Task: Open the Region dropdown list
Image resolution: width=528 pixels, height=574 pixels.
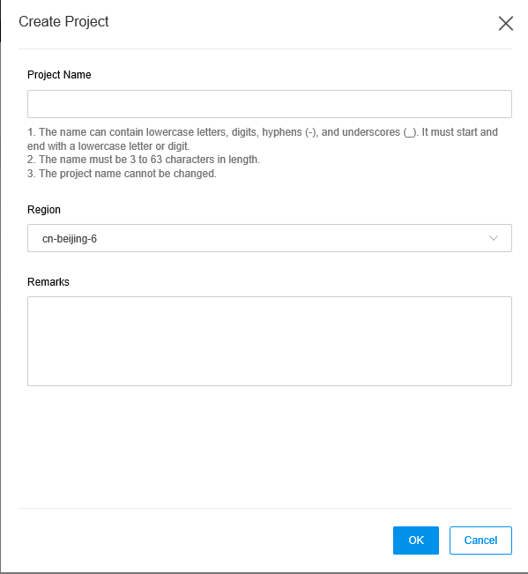Action: [270, 238]
